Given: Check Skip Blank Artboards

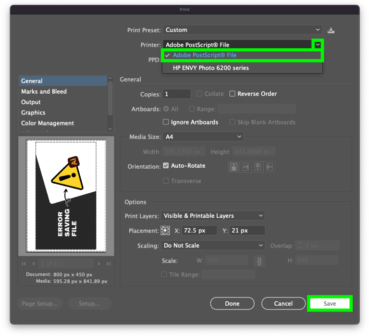Looking at the screenshot, I should click(232, 122).
